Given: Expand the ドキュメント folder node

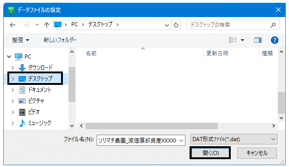Looking at the screenshot, I should pos(12,90).
